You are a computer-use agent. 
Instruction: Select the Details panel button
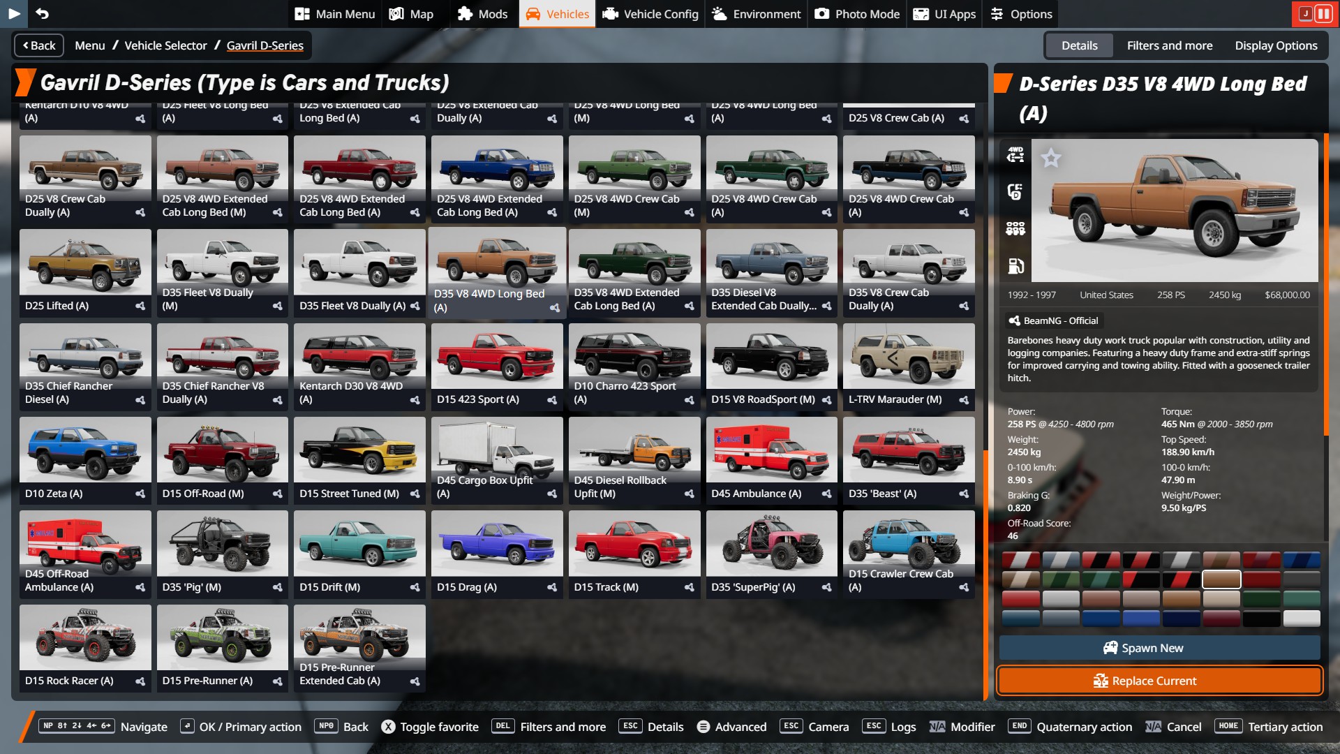tap(1080, 45)
